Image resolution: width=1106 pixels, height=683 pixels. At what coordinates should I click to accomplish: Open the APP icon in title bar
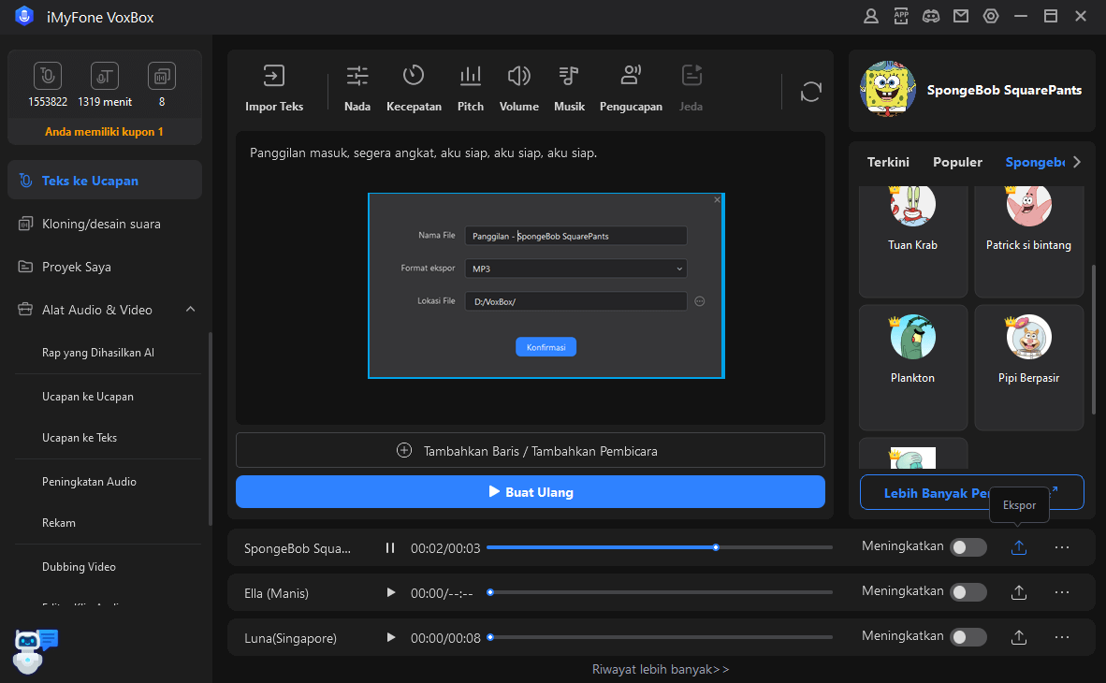[x=901, y=16]
